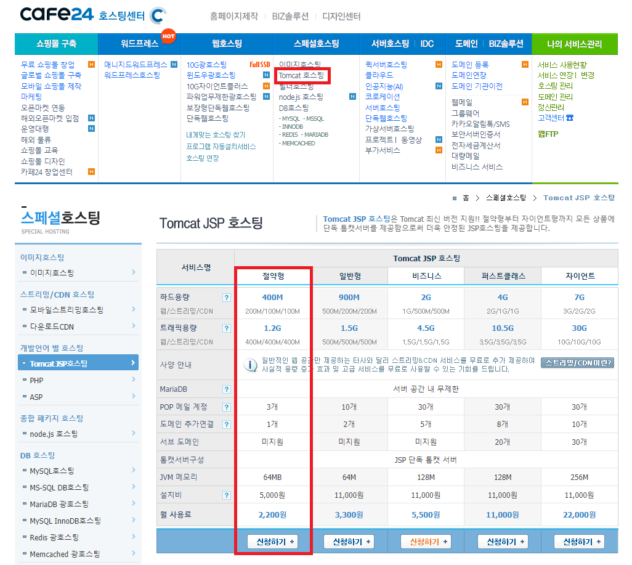Open the 쇼핑몰 구축 main tab
Screen dimensions: 632x565
(57, 44)
